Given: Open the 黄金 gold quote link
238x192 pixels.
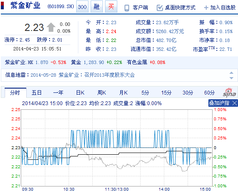Looking at the screenshot, I should pos(76,62).
